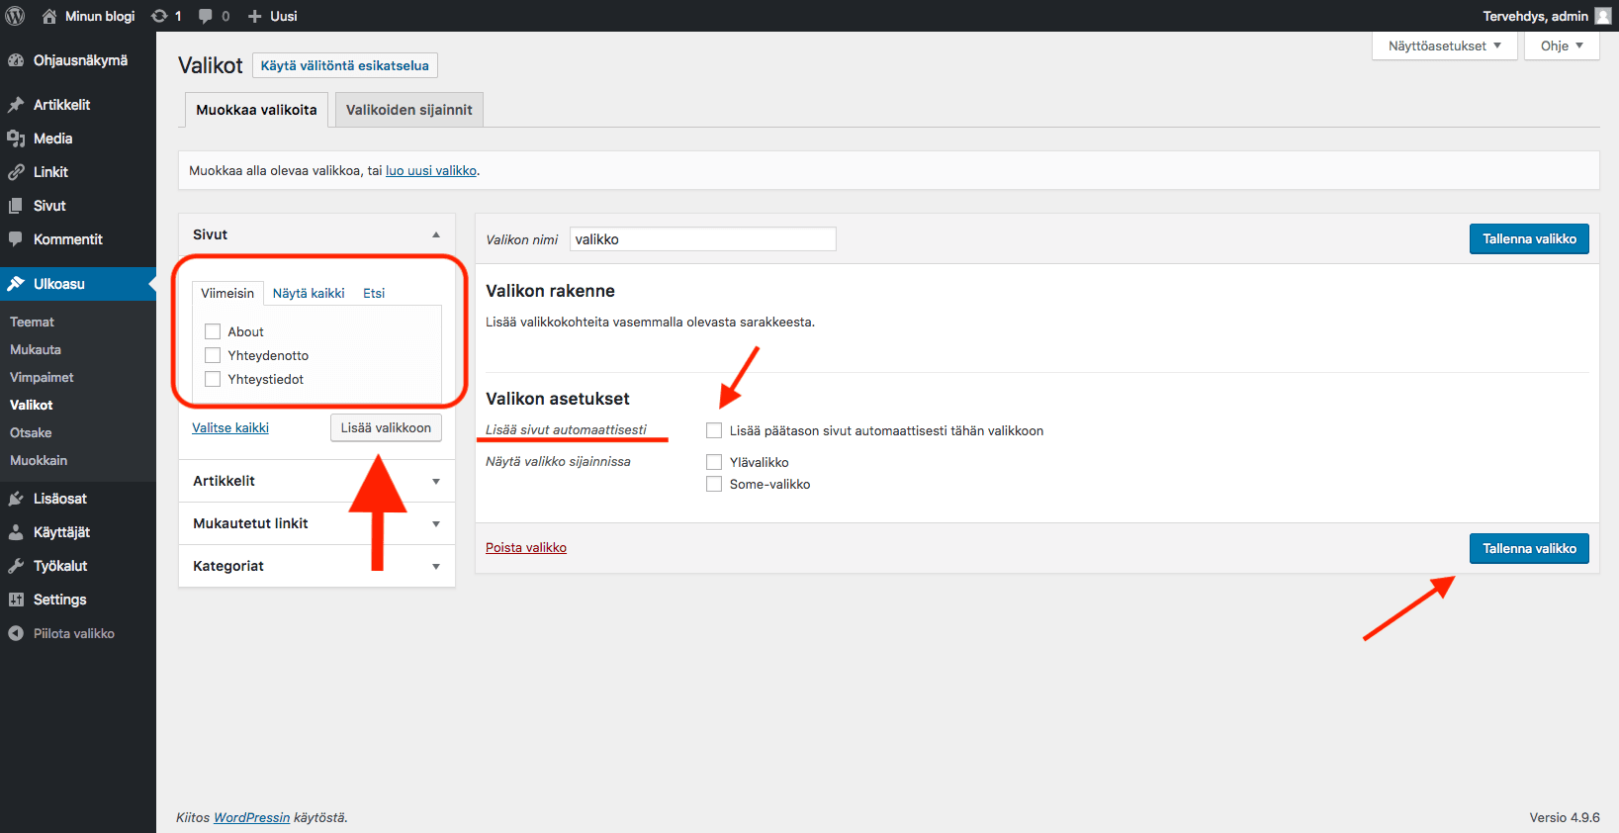Click the luo uusi valikko link
The height and width of the screenshot is (833, 1619).
tap(431, 170)
